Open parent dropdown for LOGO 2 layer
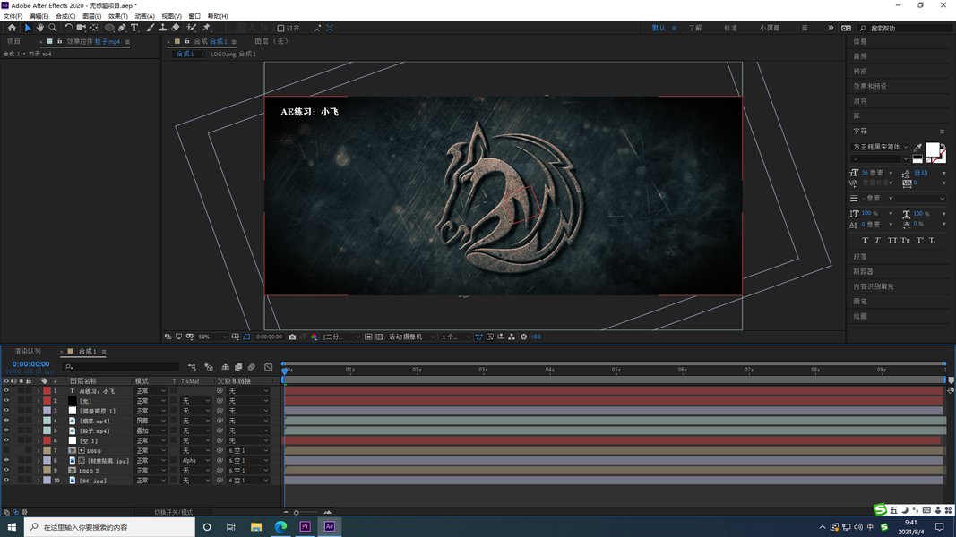 247,471
